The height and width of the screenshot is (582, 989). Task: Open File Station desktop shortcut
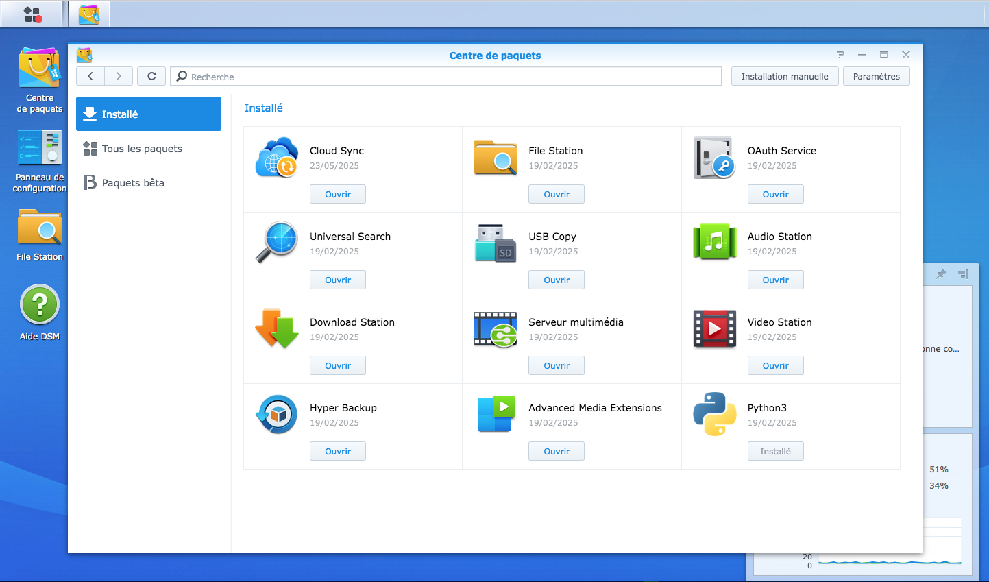[40, 235]
